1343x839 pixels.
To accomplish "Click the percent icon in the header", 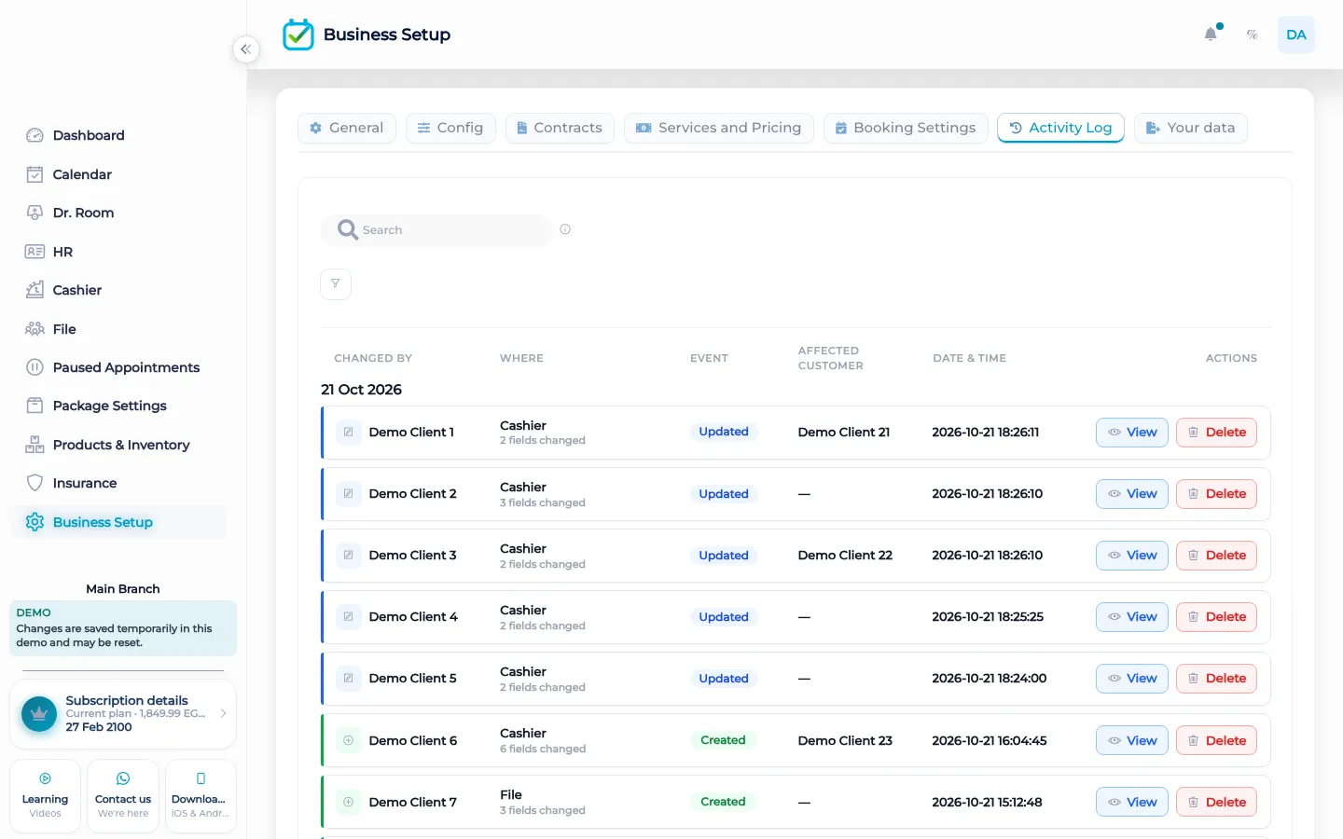I will (1253, 34).
